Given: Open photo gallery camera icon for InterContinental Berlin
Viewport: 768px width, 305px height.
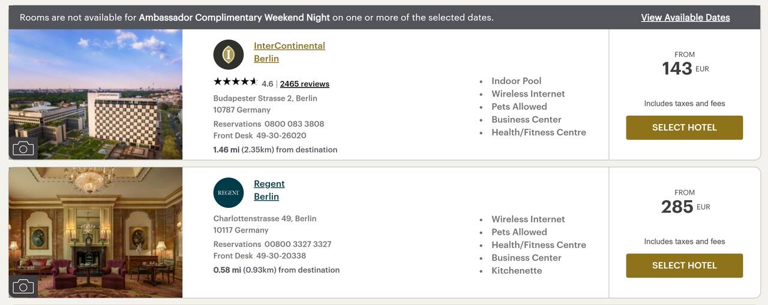Looking at the screenshot, I should (23, 148).
